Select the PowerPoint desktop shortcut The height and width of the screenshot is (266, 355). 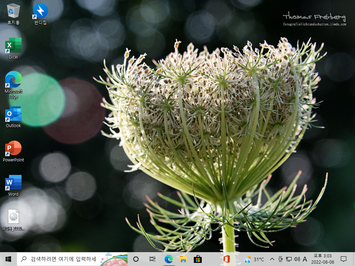pyautogui.click(x=14, y=151)
